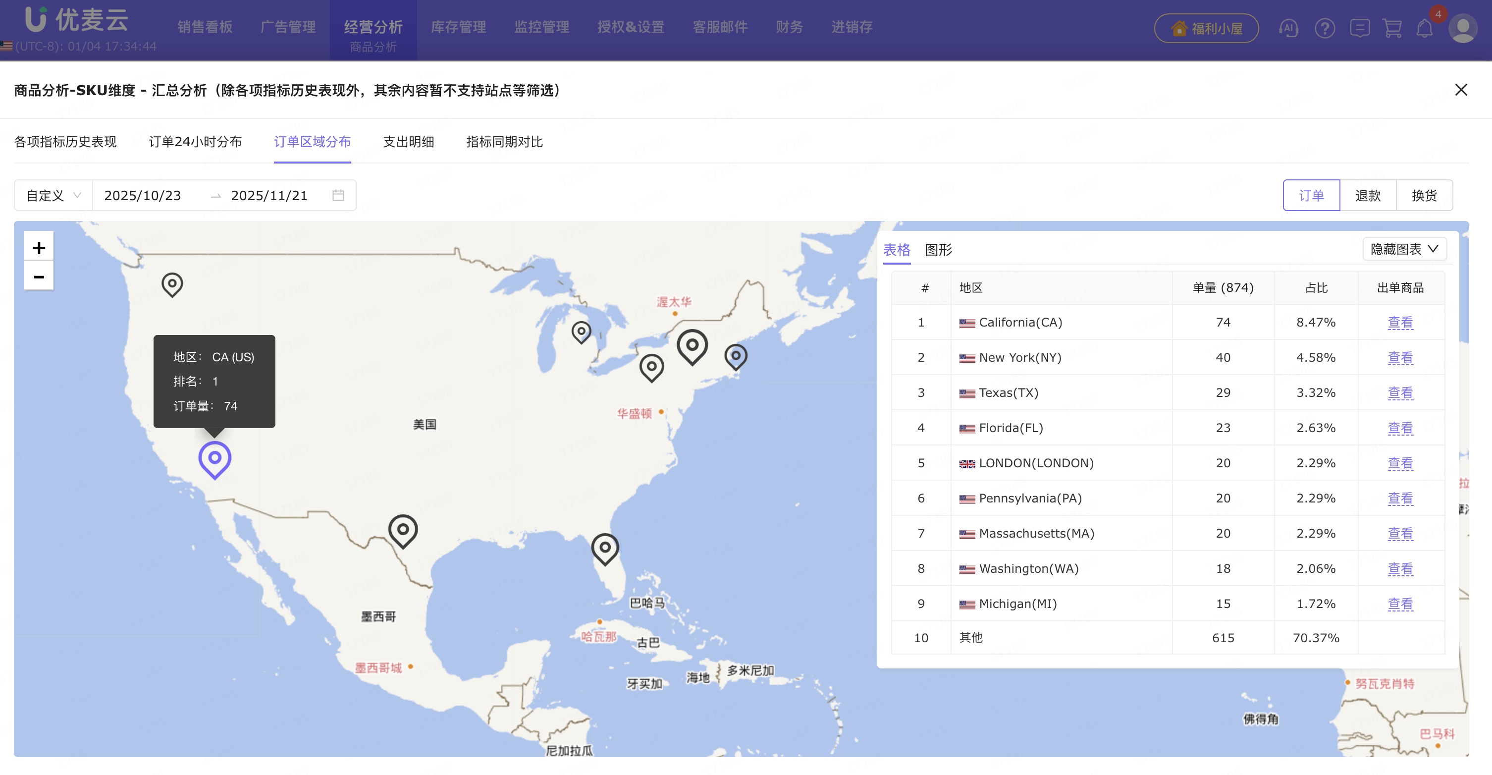This screenshot has height=775, width=1492.
Task: Switch to 订单24小时分布 tab
Action: [195, 142]
